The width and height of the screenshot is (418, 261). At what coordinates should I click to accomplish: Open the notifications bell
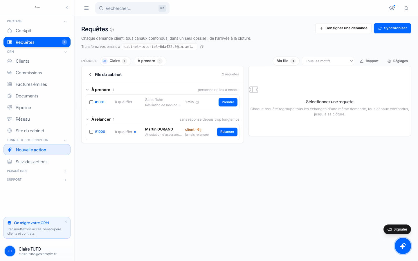[x=406, y=8]
